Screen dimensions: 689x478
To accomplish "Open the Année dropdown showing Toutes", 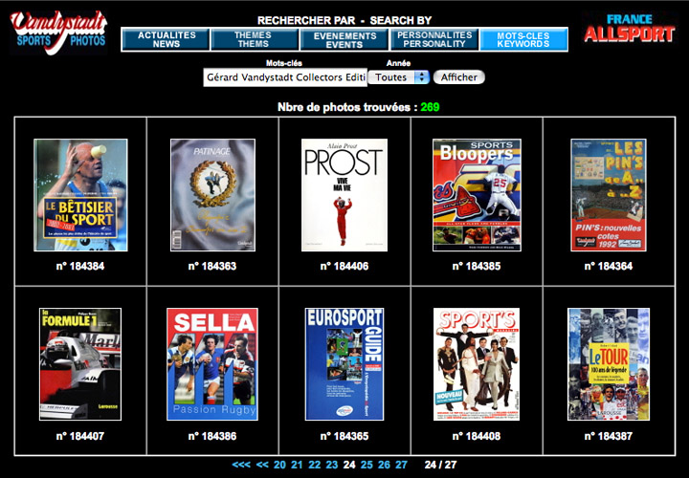I will pyautogui.click(x=398, y=77).
